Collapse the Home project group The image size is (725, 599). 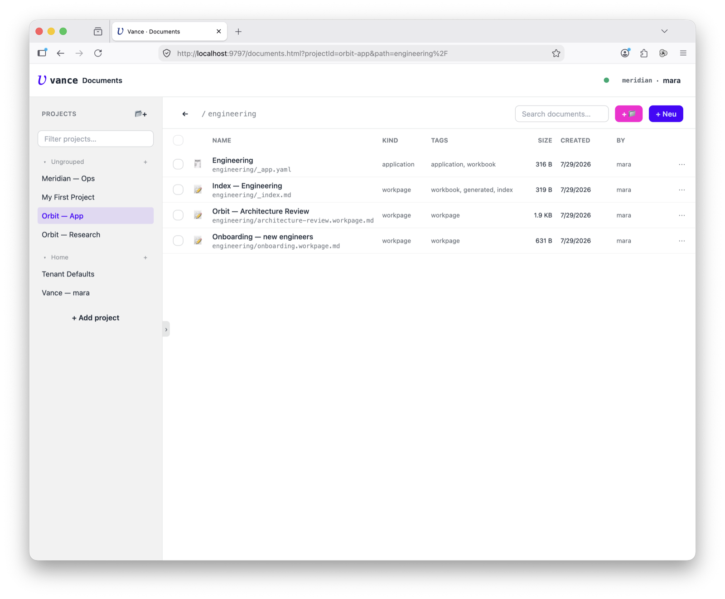click(x=44, y=257)
